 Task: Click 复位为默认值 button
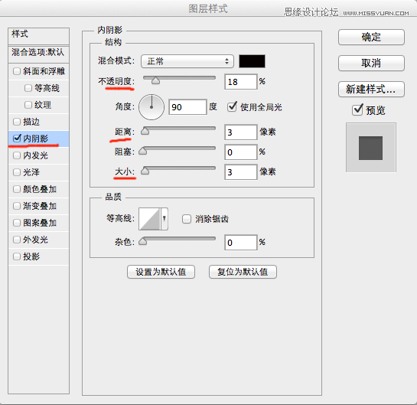(x=243, y=272)
